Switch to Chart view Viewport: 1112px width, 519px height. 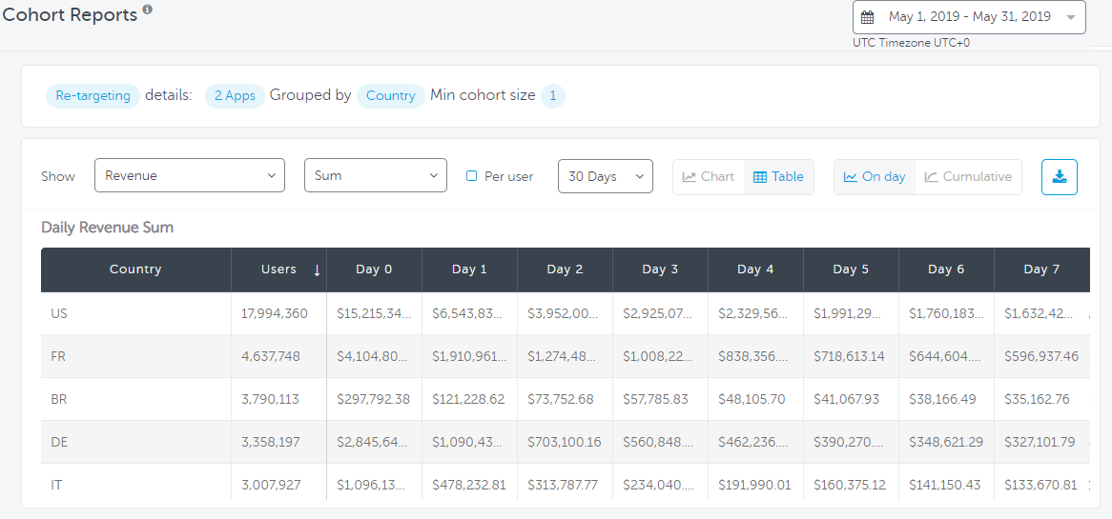click(x=709, y=177)
